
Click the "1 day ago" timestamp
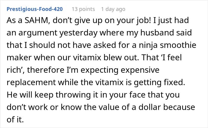[113, 9]
